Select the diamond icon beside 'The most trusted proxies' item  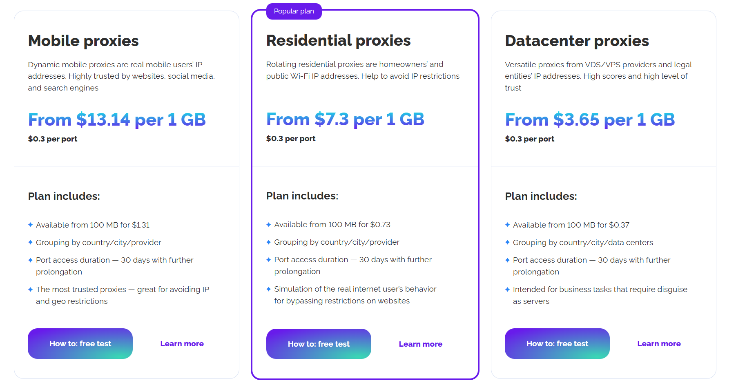pos(30,289)
